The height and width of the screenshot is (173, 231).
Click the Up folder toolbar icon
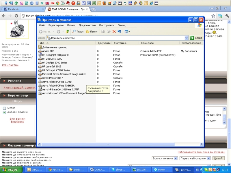pyautogui.click(x=67, y=31)
